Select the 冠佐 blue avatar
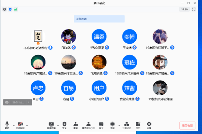This screenshot has width=202, height=134. click(130, 62)
